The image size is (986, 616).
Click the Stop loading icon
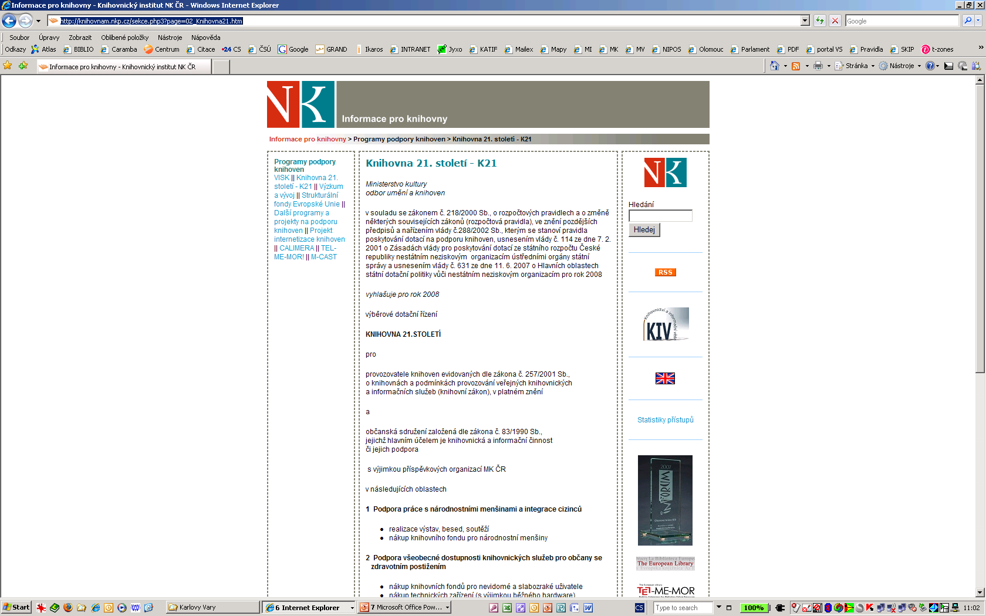pos(835,21)
